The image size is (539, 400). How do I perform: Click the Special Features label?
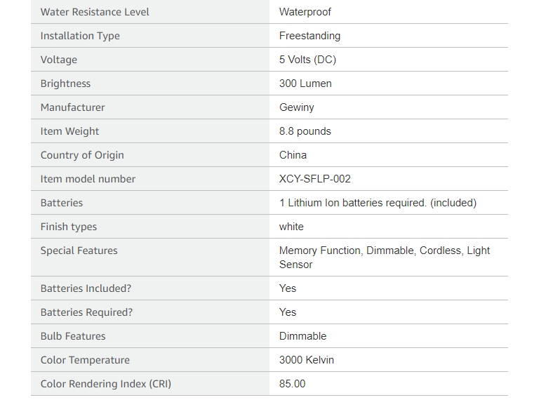79,251
